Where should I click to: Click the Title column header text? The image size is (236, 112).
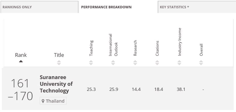tap(59, 55)
